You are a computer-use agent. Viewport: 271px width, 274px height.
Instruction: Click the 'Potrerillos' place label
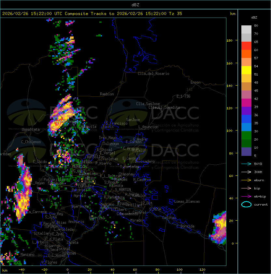point(54,180)
